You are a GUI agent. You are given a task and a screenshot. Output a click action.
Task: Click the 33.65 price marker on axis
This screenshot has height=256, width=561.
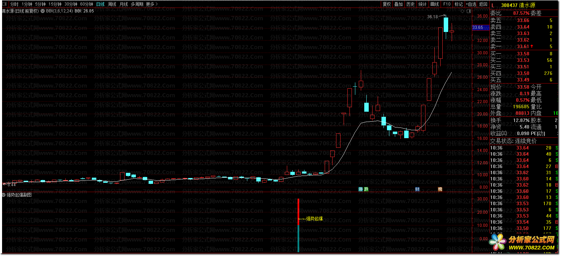pos(478,27)
